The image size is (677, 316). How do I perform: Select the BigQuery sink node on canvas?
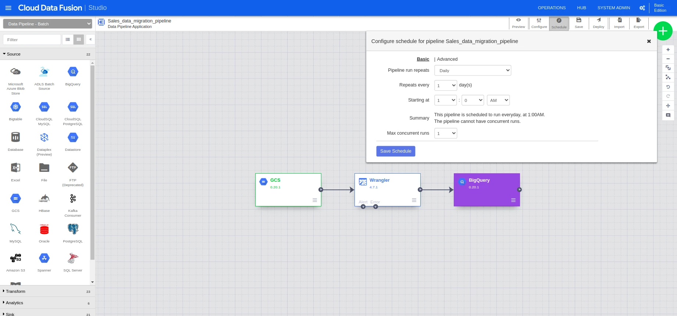tap(487, 190)
